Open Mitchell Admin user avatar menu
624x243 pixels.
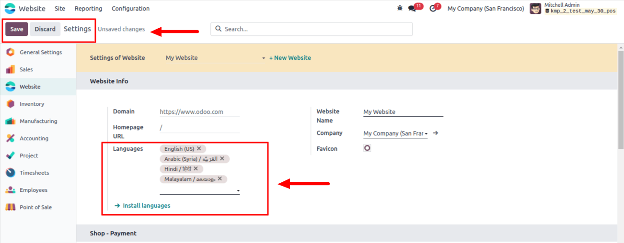click(535, 9)
